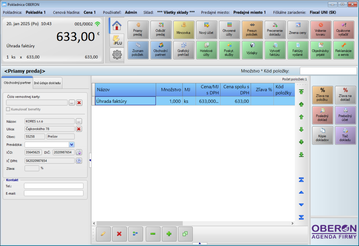
Task: Open the settings gear tab
Action: click(117, 55)
